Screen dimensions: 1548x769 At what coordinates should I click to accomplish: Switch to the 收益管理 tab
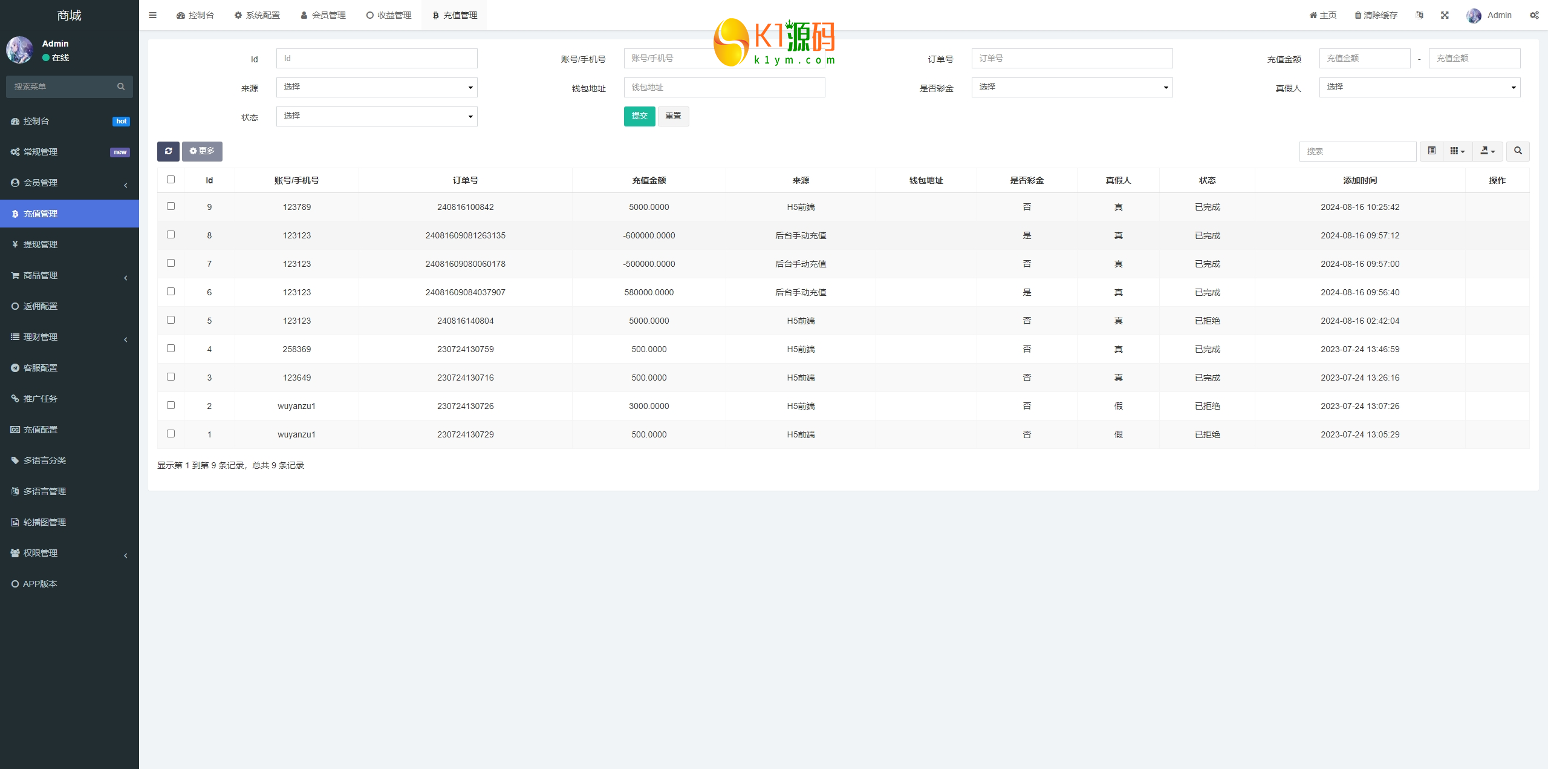pos(389,15)
